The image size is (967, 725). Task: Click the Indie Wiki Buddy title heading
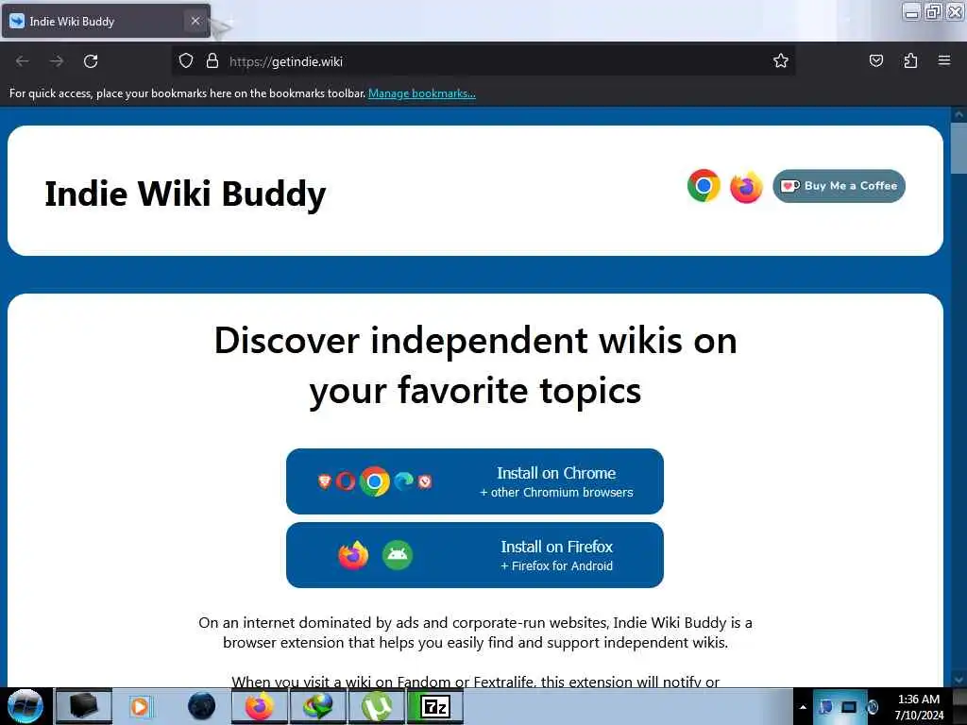point(185,194)
